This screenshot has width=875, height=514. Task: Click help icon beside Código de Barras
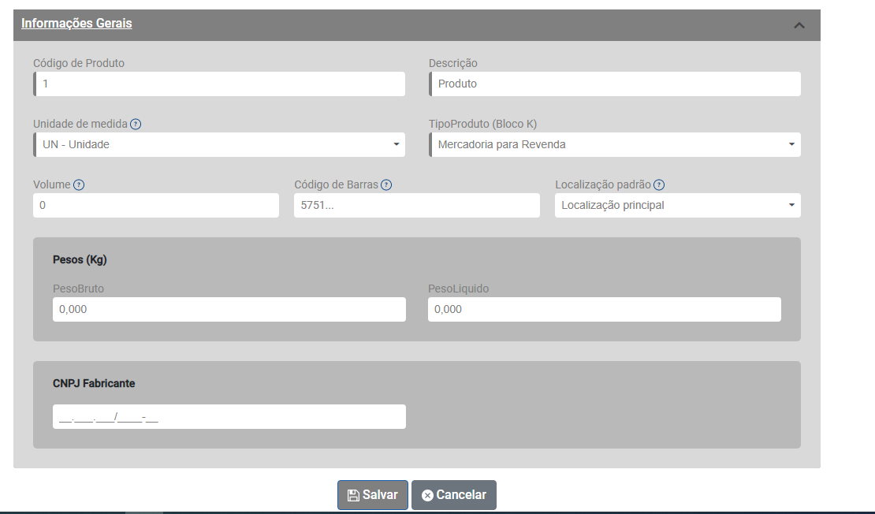click(x=386, y=185)
